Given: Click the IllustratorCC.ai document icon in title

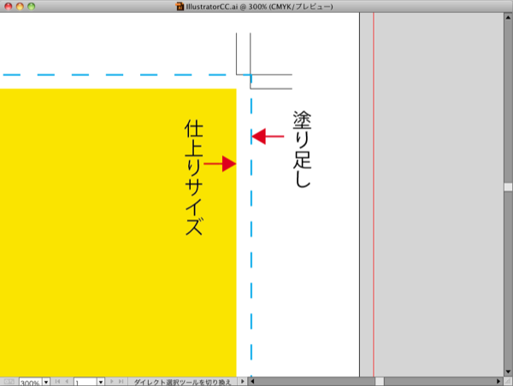Looking at the screenshot, I should pos(180,6).
